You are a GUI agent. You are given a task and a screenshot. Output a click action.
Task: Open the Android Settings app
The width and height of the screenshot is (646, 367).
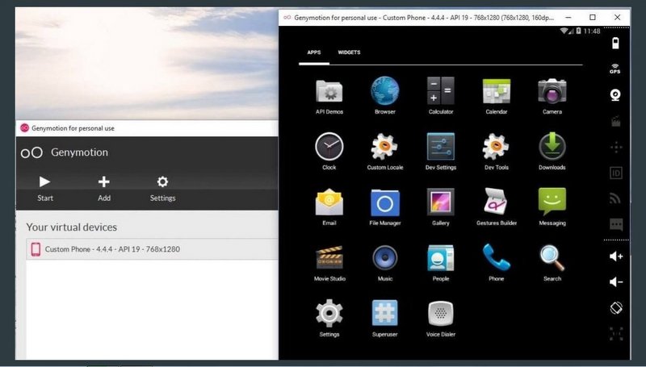click(x=329, y=318)
